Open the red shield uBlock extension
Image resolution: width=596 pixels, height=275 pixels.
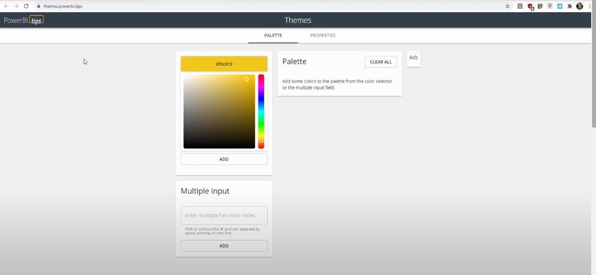pos(530,6)
